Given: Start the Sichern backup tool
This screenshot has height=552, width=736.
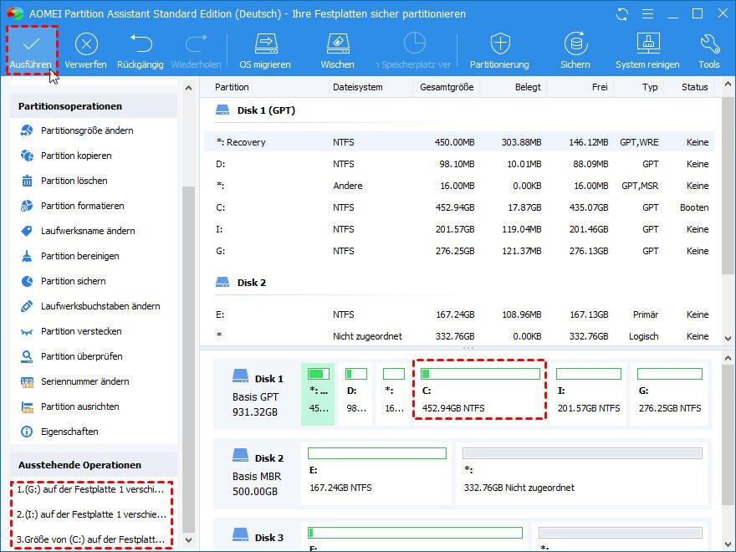Looking at the screenshot, I should tap(575, 51).
